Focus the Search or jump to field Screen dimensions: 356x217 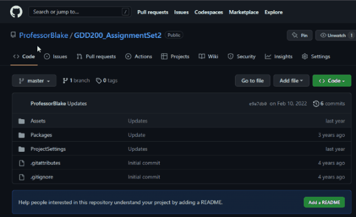click(x=80, y=12)
